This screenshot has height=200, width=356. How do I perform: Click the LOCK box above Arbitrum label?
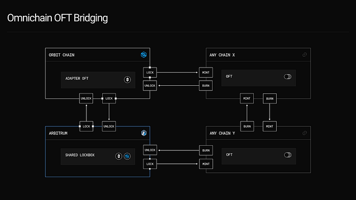pos(86,126)
